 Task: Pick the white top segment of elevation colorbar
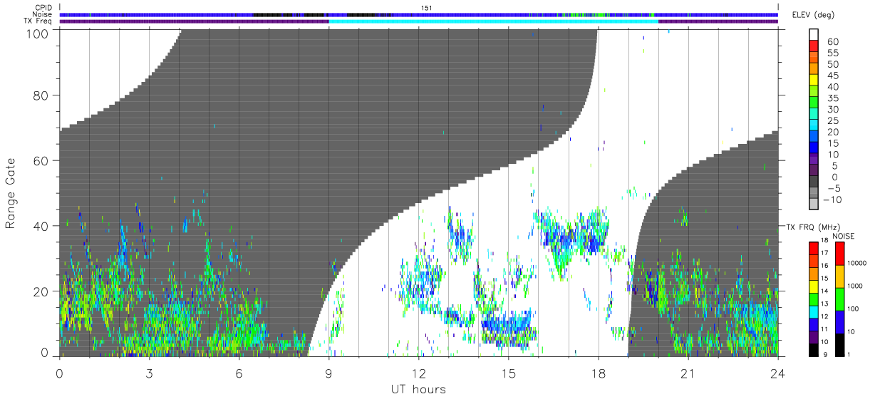814,35
